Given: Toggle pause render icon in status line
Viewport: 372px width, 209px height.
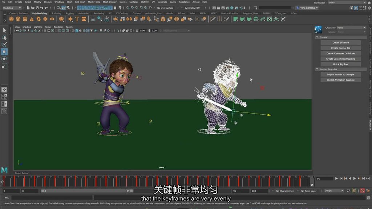Looking at the screenshot, I should click(x=245, y=8).
